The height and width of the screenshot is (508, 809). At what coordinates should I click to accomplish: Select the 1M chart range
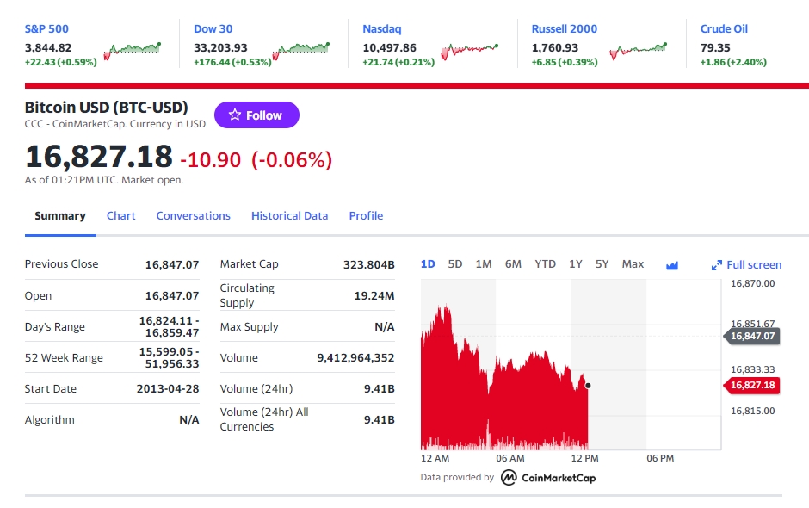click(x=484, y=264)
